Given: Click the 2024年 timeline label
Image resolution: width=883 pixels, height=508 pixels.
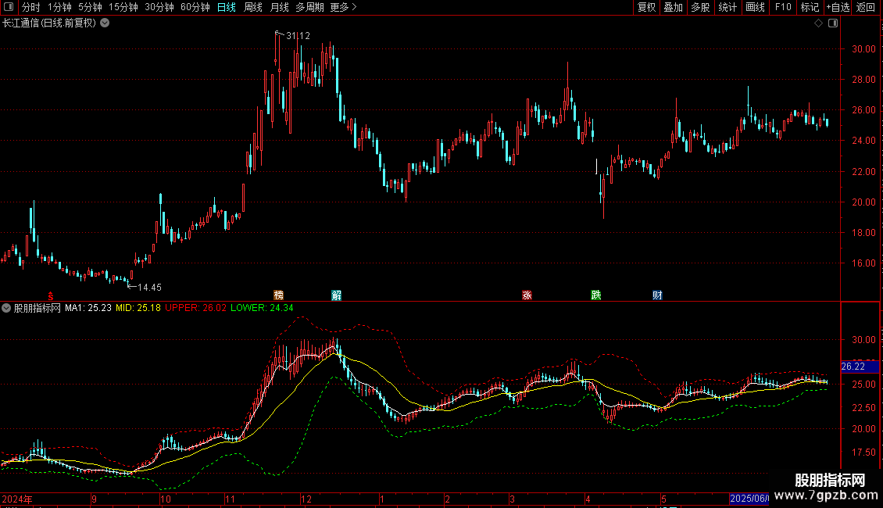Looking at the screenshot, I should tap(17, 499).
